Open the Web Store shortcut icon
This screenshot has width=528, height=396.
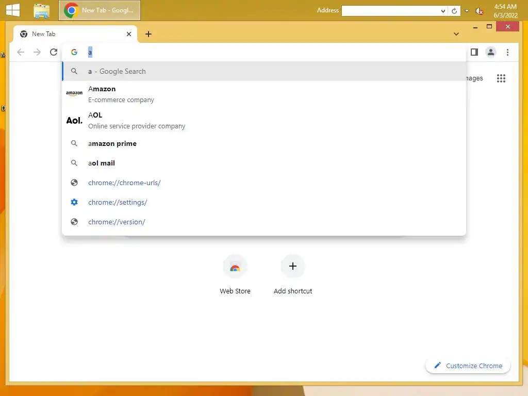point(235,267)
